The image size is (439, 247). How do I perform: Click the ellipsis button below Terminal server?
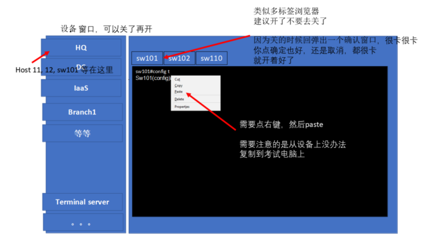click(x=83, y=222)
